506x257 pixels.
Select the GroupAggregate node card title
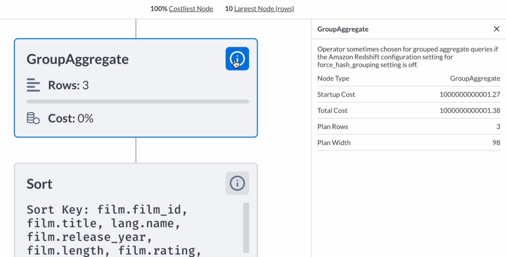coord(77,59)
